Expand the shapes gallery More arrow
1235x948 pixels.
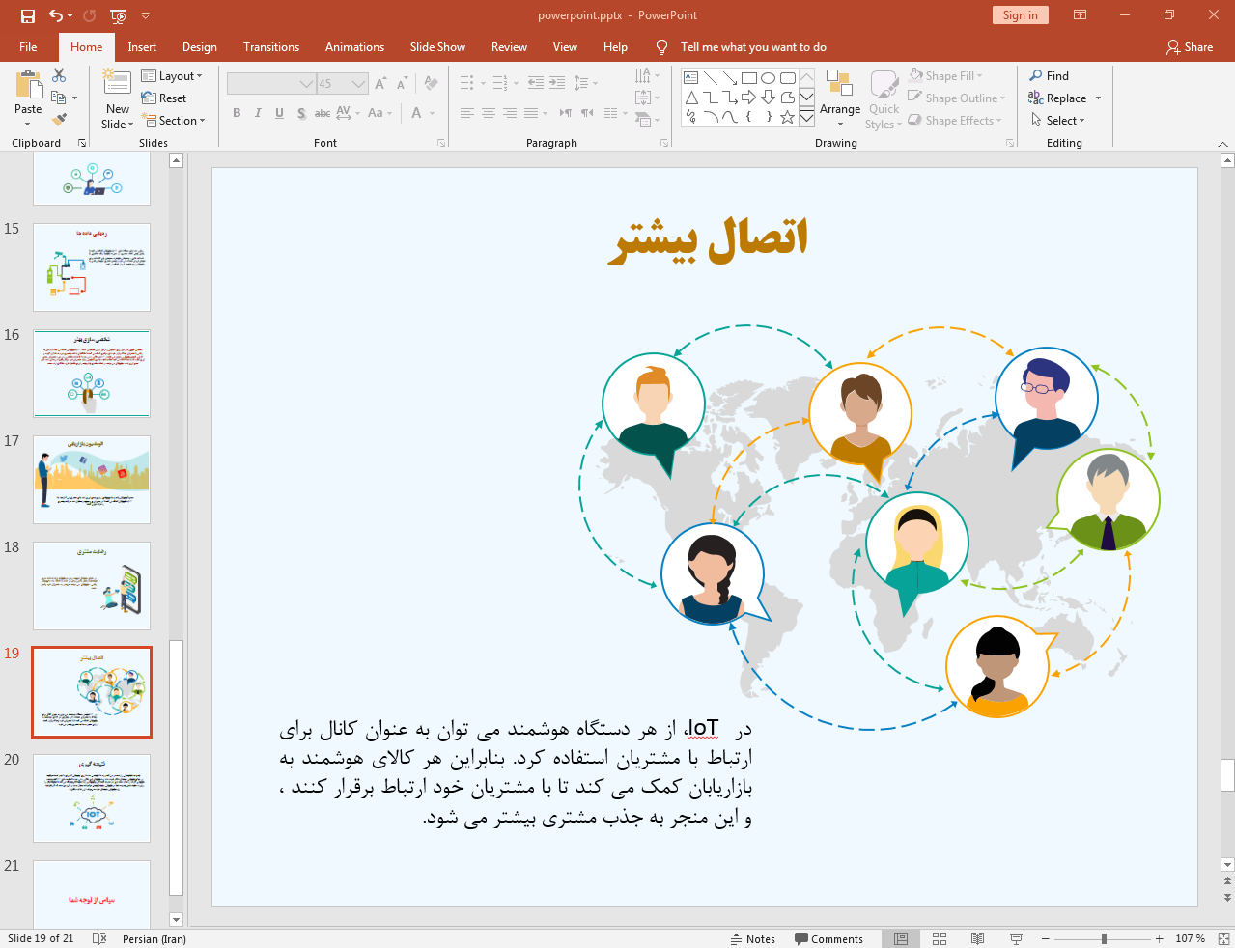pyautogui.click(x=806, y=117)
